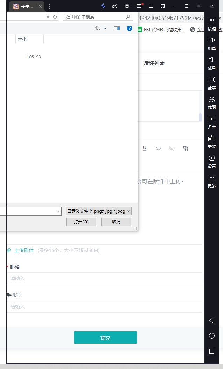Select the 长安 emulator tab

[x=27, y=6]
